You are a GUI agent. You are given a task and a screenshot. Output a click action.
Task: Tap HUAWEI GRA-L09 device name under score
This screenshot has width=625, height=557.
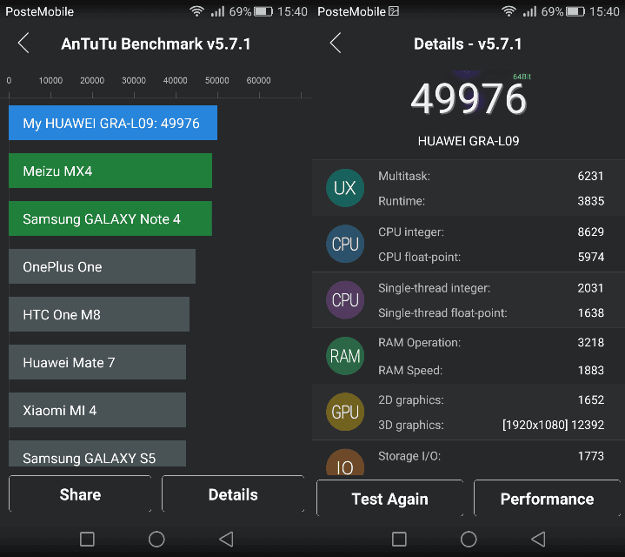[x=469, y=141]
